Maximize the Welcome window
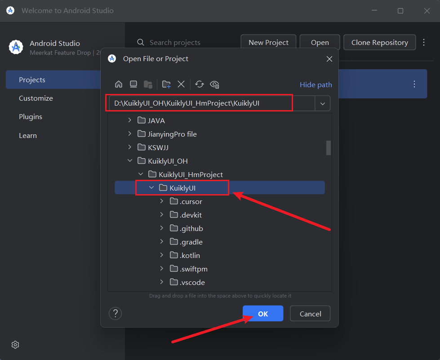The width and height of the screenshot is (440, 360). [x=400, y=11]
